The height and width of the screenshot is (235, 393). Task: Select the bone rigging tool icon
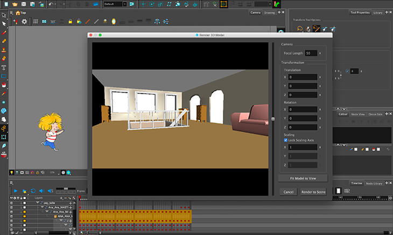tap(4, 128)
